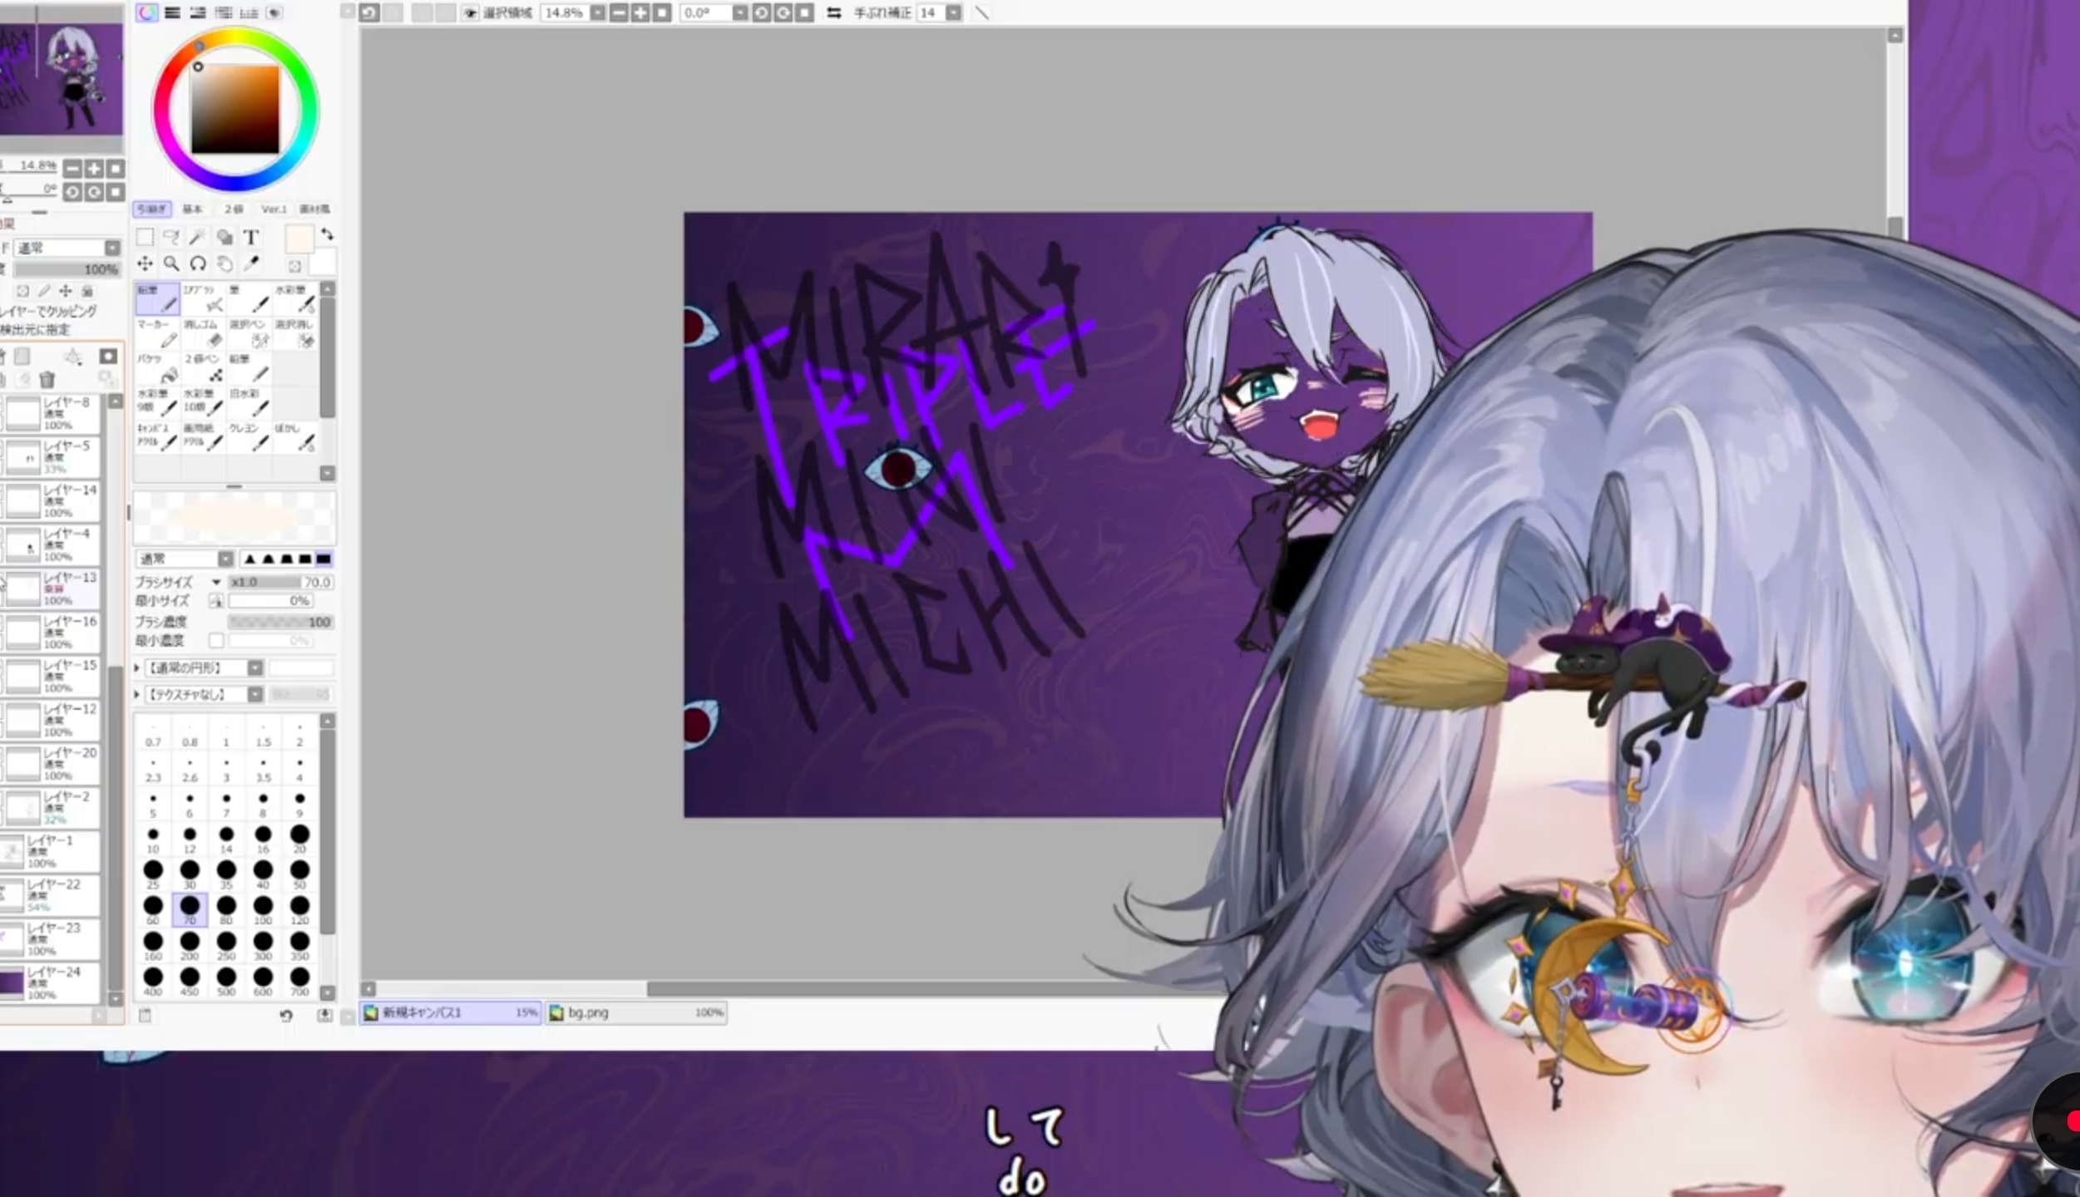Select the sharpest pointed brush edge shape
This screenshot has height=1197, width=2080.
click(x=250, y=559)
